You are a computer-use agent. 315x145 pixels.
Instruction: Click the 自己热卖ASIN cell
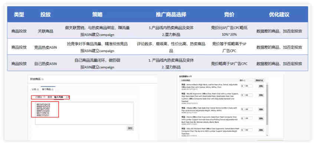(x=46, y=64)
